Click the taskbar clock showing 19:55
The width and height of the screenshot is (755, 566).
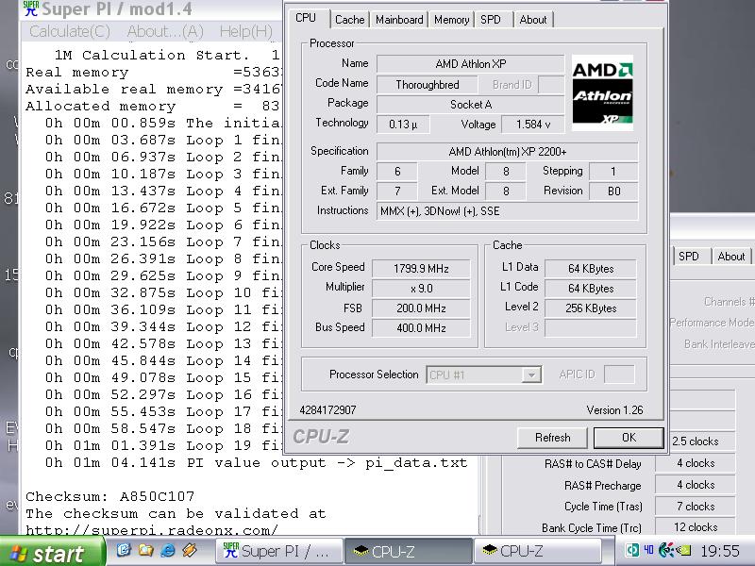720,551
